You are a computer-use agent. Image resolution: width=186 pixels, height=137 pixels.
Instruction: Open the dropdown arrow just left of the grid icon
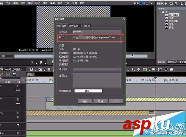click(149, 70)
